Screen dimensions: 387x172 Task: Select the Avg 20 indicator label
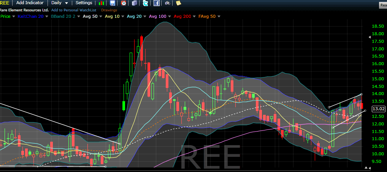coord(134,17)
